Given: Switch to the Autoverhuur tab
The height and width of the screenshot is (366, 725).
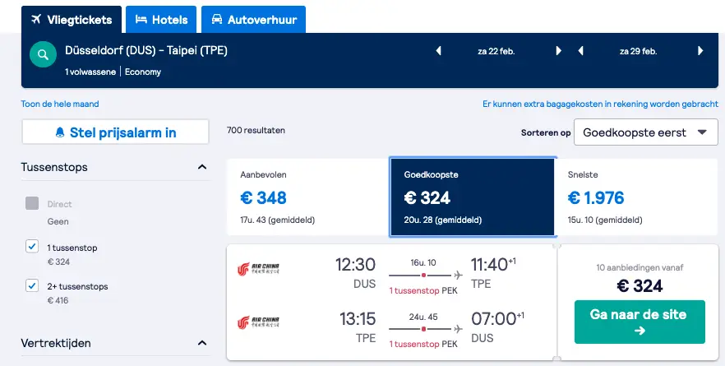Looking at the screenshot, I should [253, 20].
